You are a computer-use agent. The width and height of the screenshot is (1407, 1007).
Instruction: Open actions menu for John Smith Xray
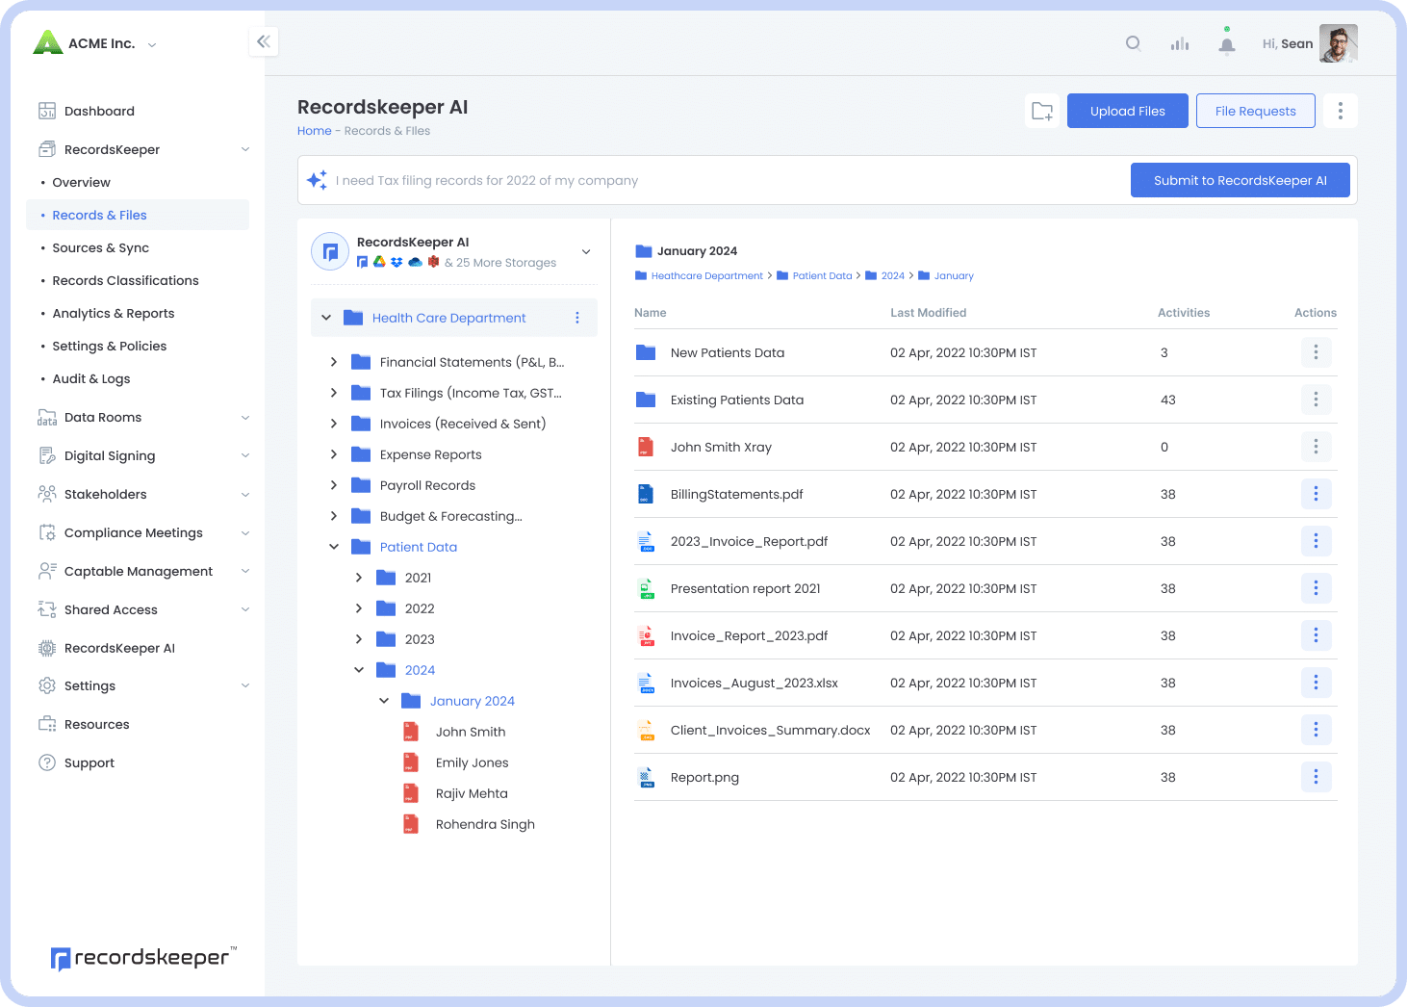tap(1316, 447)
